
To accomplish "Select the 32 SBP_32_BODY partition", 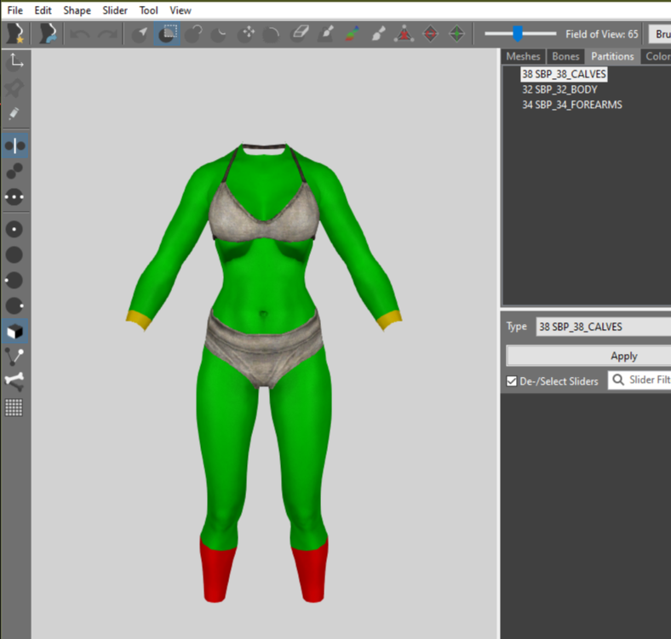I will point(559,89).
